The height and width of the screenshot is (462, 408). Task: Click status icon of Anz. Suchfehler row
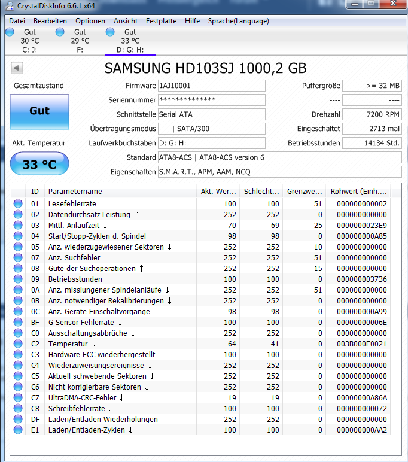(x=18, y=257)
